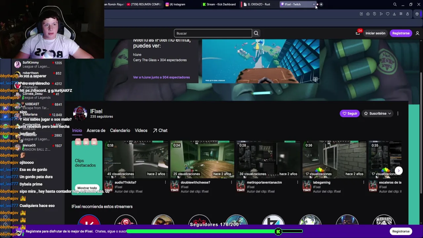This screenshot has width=423, height=238.
Task: Click the Mostrar todo clips button
Action: pyautogui.click(x=87, y=188)
